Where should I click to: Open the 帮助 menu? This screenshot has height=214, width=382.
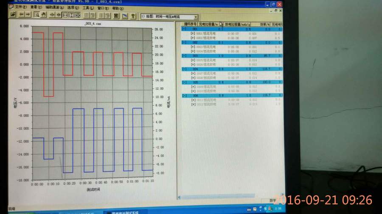[x=118, y=8]
